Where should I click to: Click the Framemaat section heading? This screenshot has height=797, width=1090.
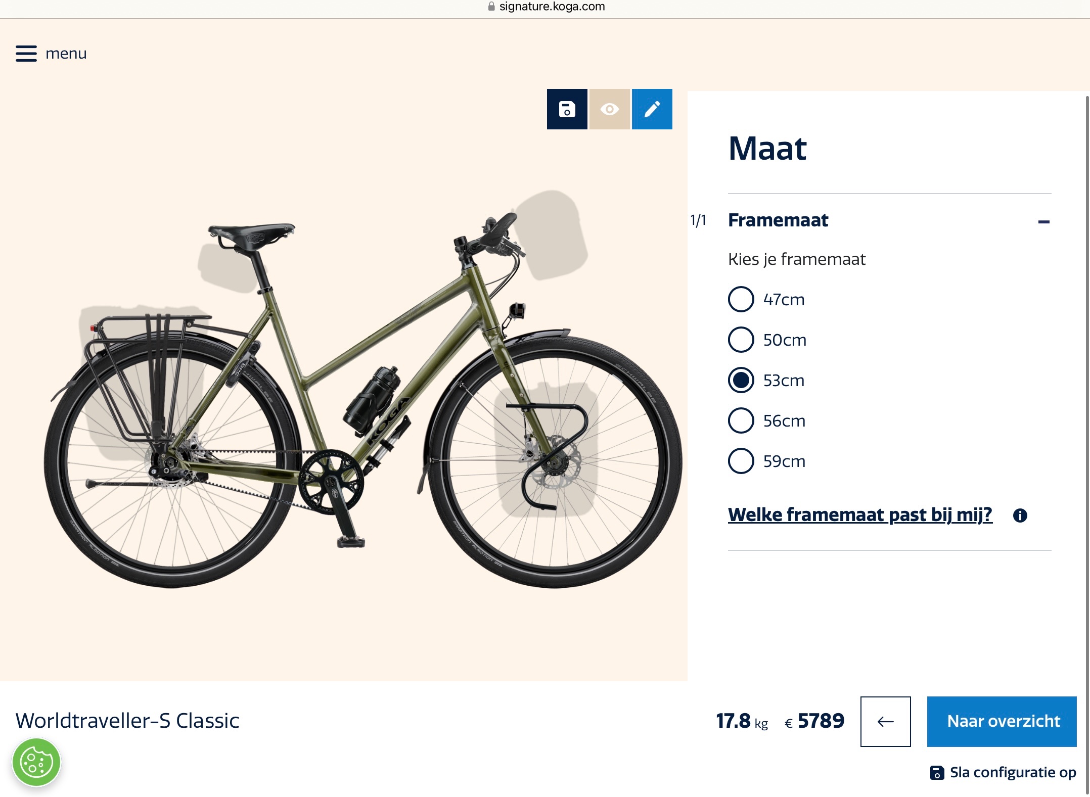778,220
